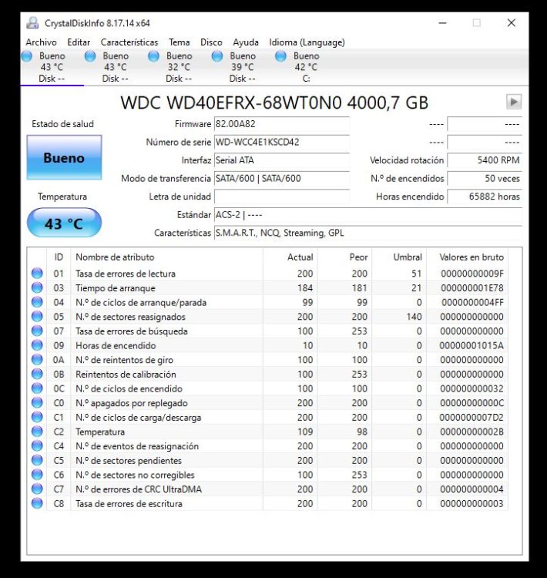Viewport: 547px width, 578px height.
Task: Click the Firmware field showing 82.00A82
Action: (x=282, y=124)
